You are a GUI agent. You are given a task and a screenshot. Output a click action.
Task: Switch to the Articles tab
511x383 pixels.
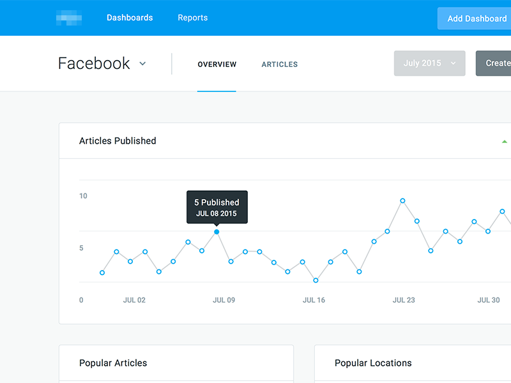pyautogui.click(x=279, y=64)
